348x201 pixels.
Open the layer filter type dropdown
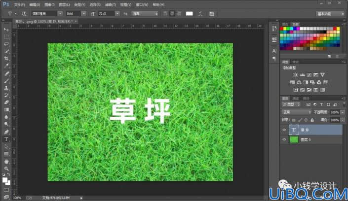[x=291, y=104]
